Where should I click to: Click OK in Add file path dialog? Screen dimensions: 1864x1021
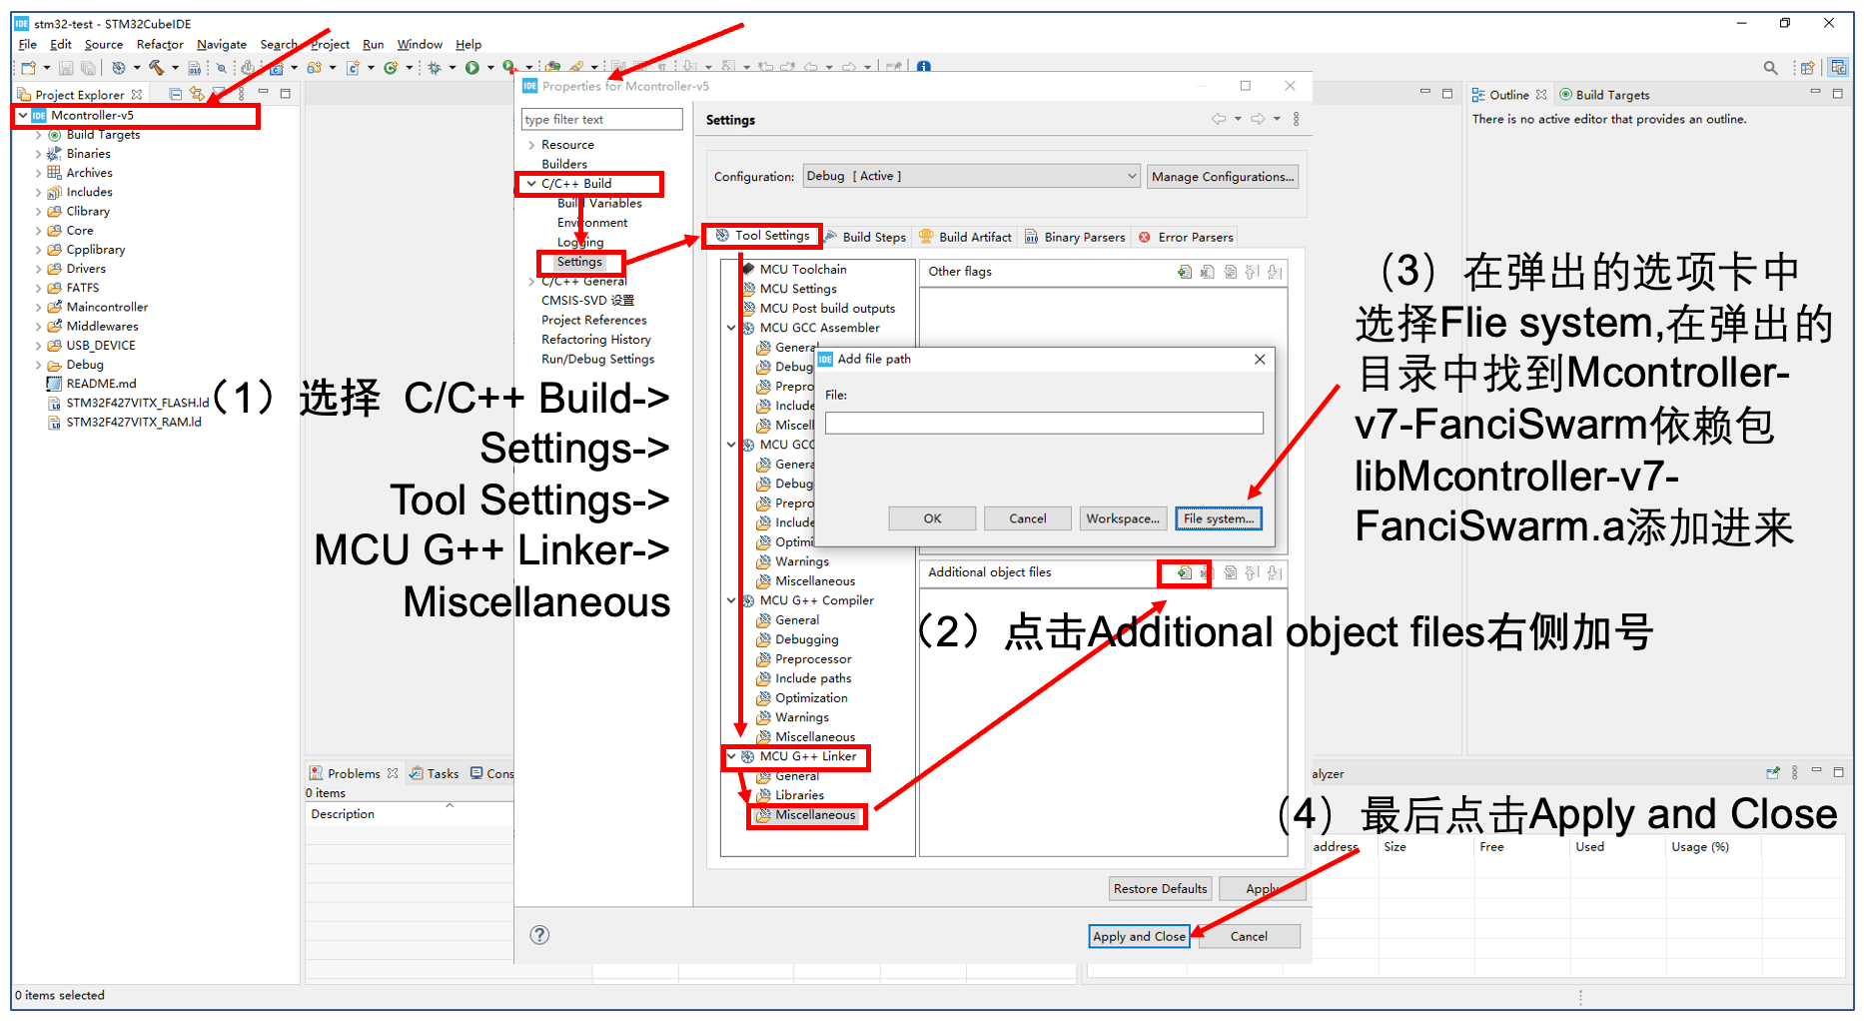[x=932, y=518]
